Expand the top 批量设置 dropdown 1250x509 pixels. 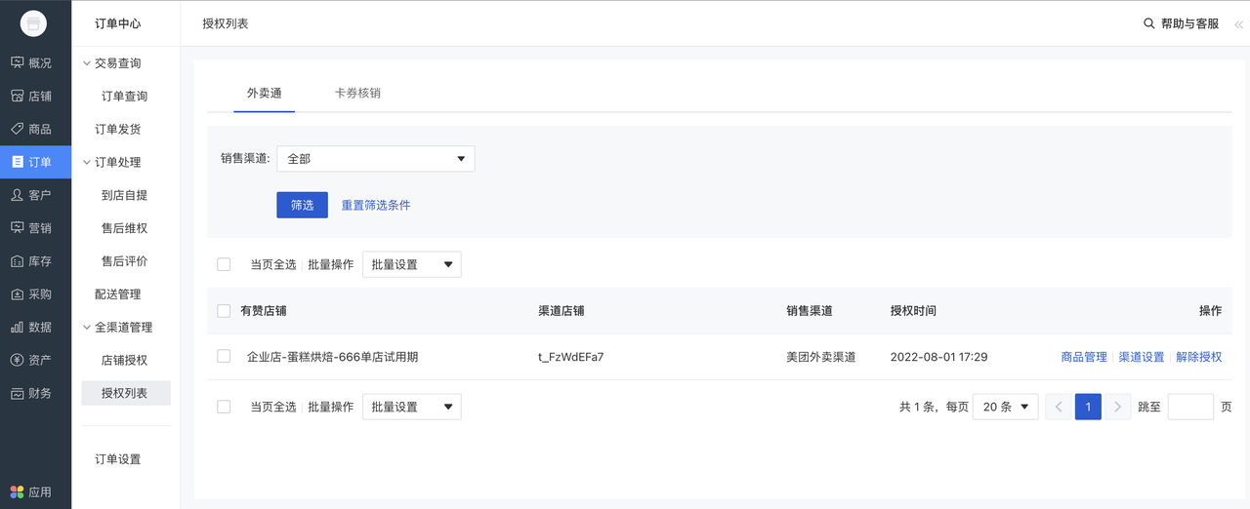click(x=411, y=264)
